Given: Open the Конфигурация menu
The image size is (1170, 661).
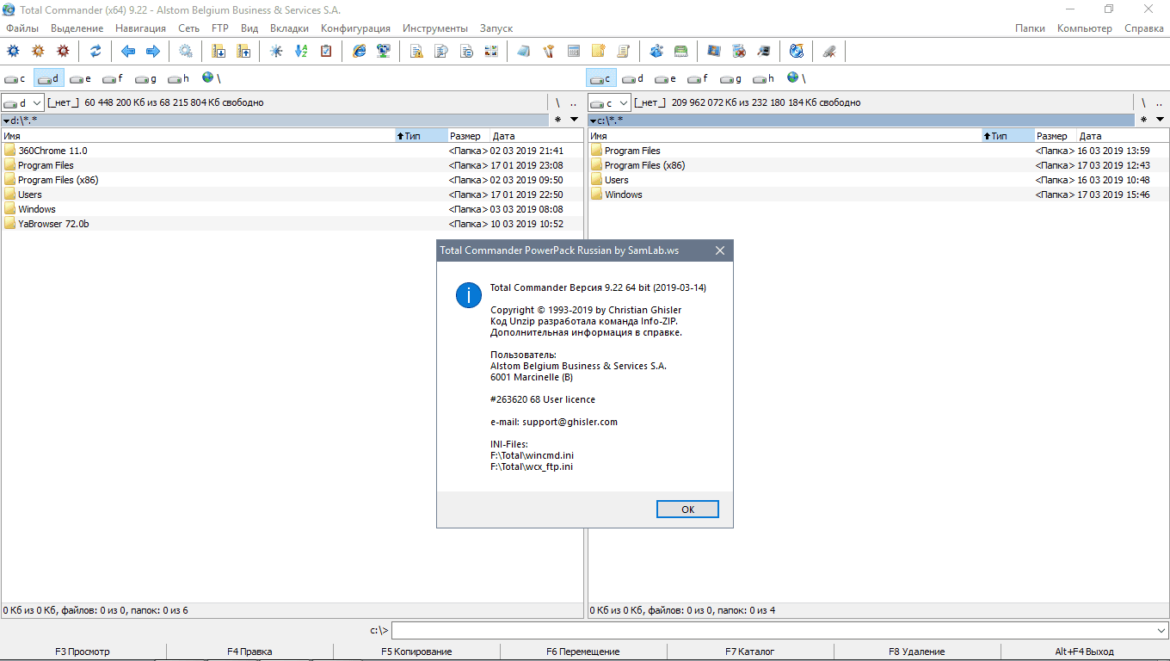Looking at the screenshot, I should pos(355,28).
